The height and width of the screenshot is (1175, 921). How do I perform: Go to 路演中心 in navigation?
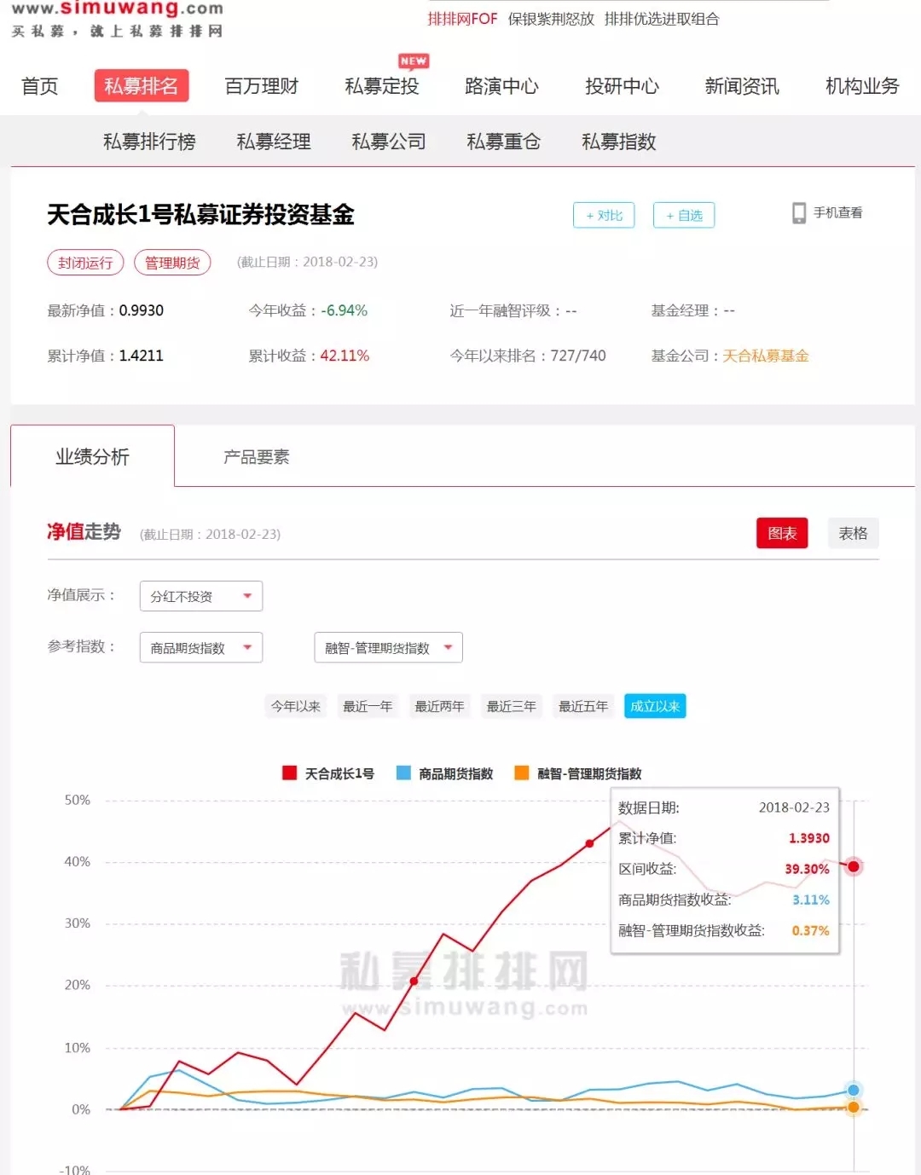(501, 86)
